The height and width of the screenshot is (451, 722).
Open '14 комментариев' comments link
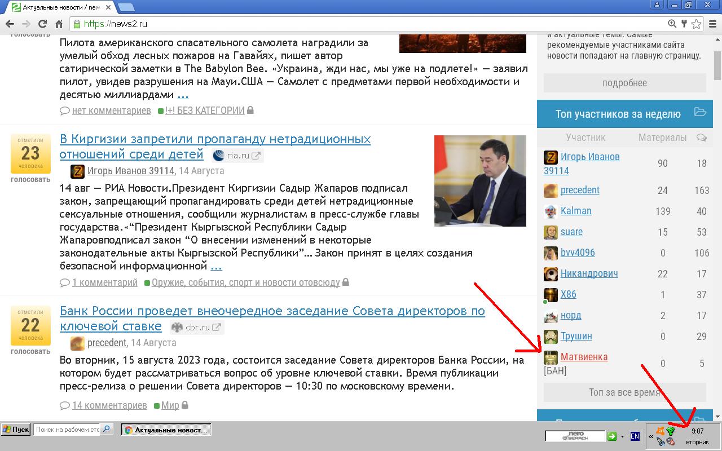click(x=109, y=405)
